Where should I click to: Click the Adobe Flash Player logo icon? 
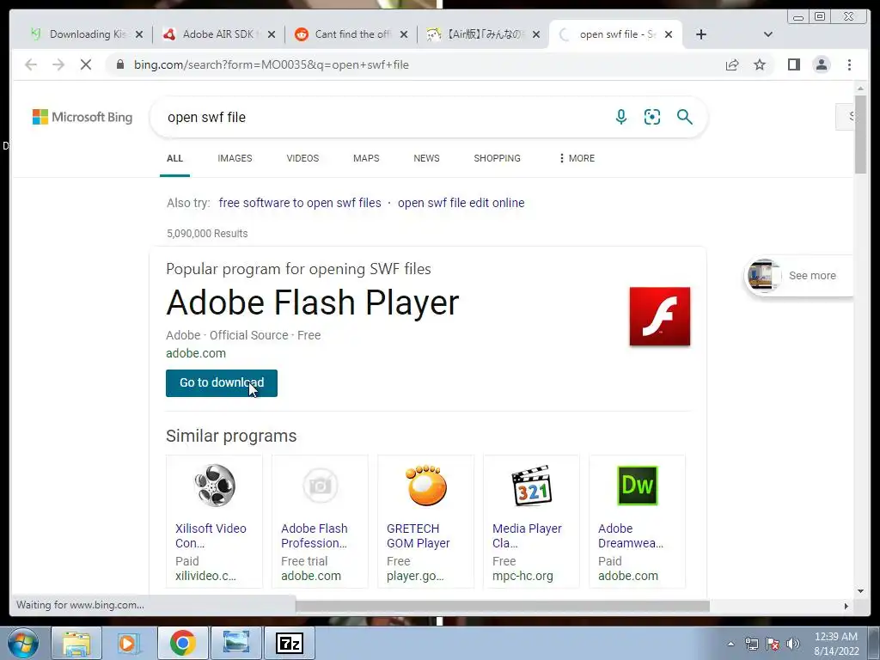tap(659, 316)
